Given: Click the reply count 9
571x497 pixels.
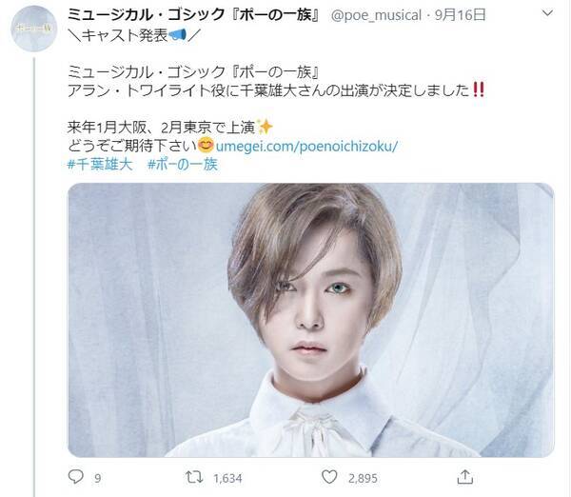Looking at the screenshot, I should point(98,478).
